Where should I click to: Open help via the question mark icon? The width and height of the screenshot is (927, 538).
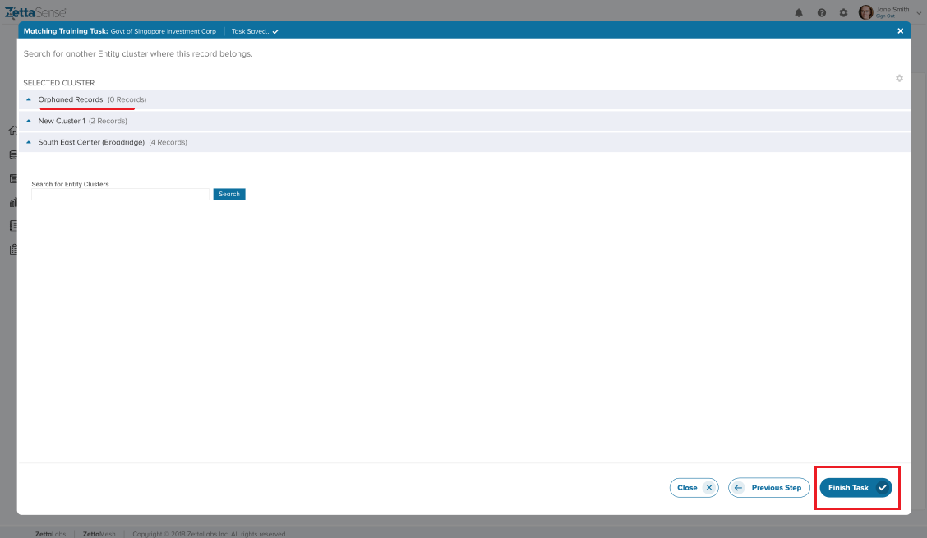pyautogui.click(x=821, y=12)
